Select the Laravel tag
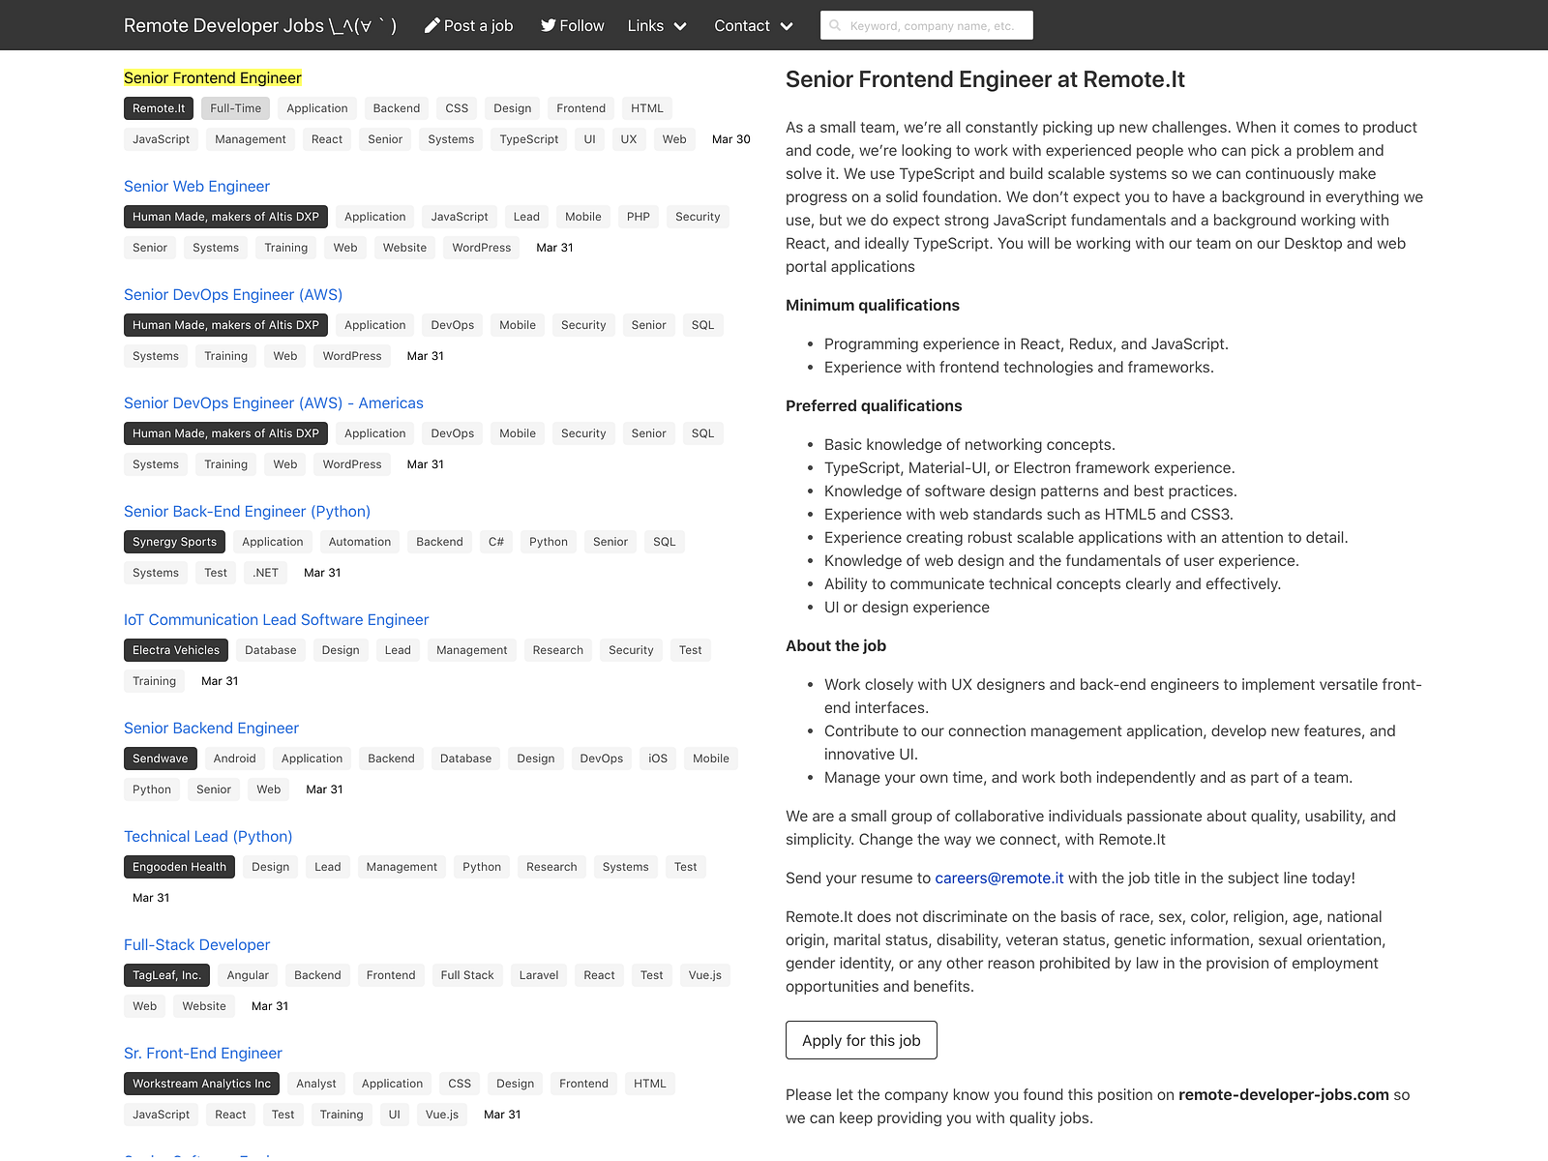 [x=539, y=975]
